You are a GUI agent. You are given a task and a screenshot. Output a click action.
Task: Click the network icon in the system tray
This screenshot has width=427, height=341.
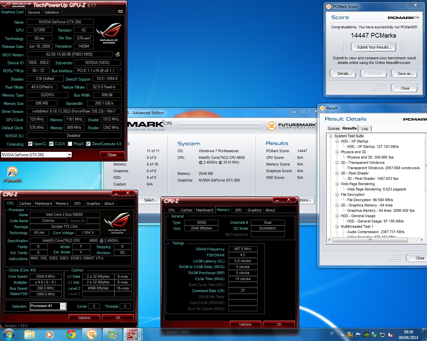(382, 335)
